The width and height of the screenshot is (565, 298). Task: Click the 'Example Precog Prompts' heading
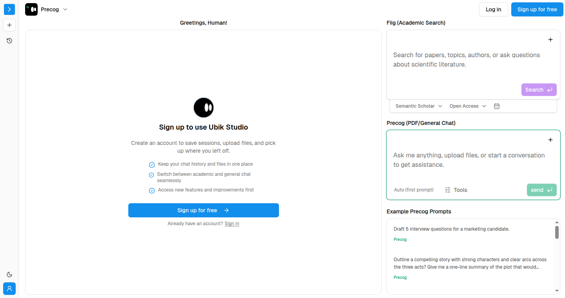click(419, 211)
